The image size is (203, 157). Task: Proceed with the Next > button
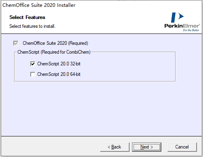pyautogui.click(x=146, y=147)
